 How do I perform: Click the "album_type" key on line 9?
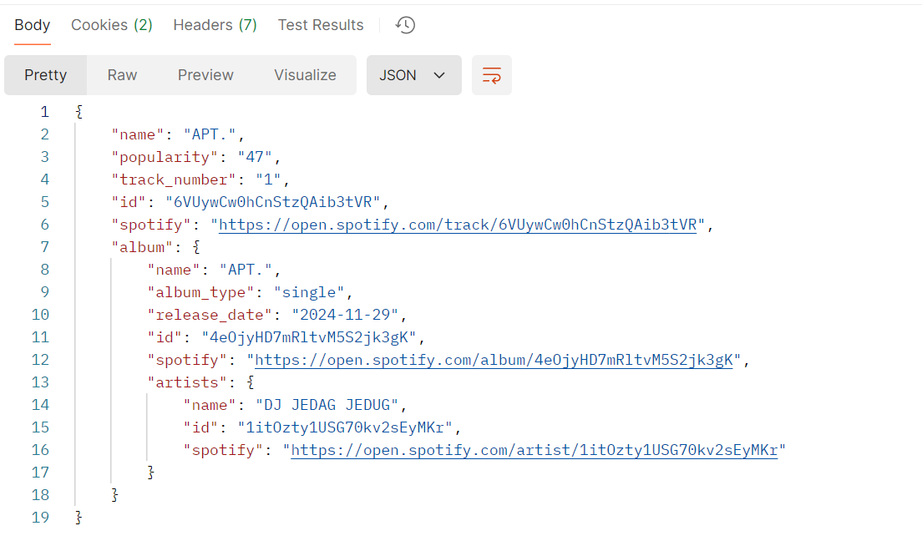[x=200, y=292]
